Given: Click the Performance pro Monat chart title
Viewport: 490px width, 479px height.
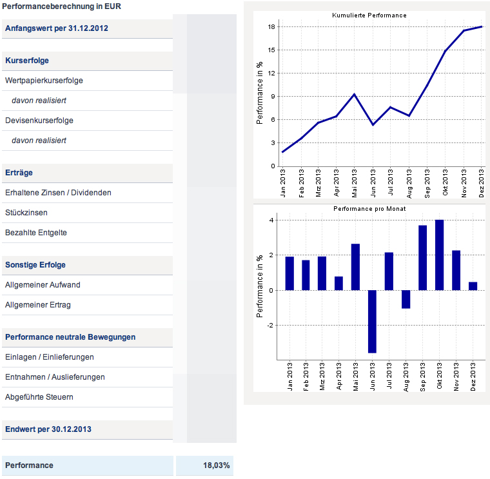Looking at the screenshot, I should [369, 210].
